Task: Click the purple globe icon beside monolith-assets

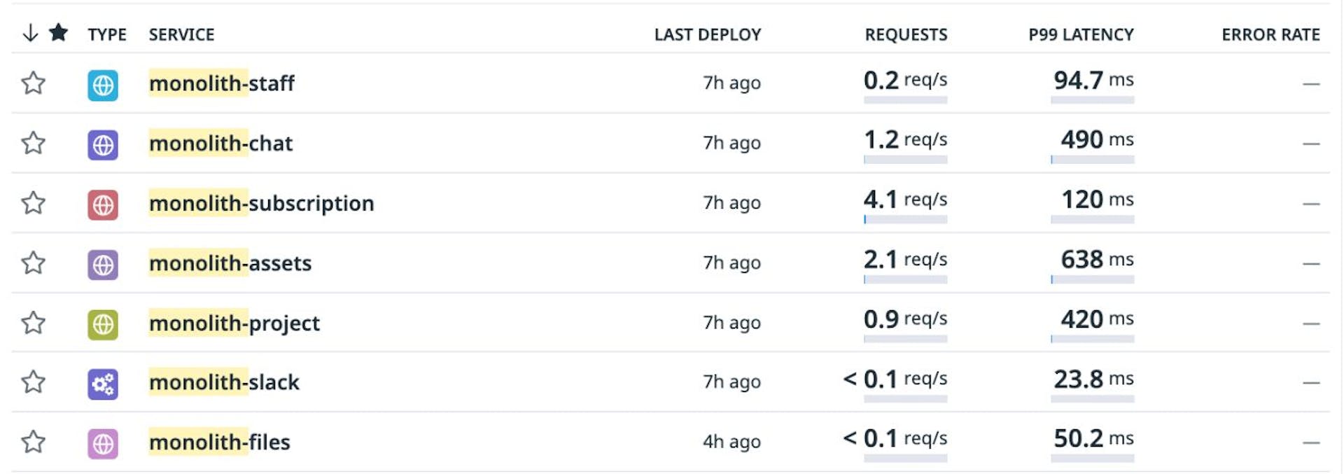Action: pos(103,264)
